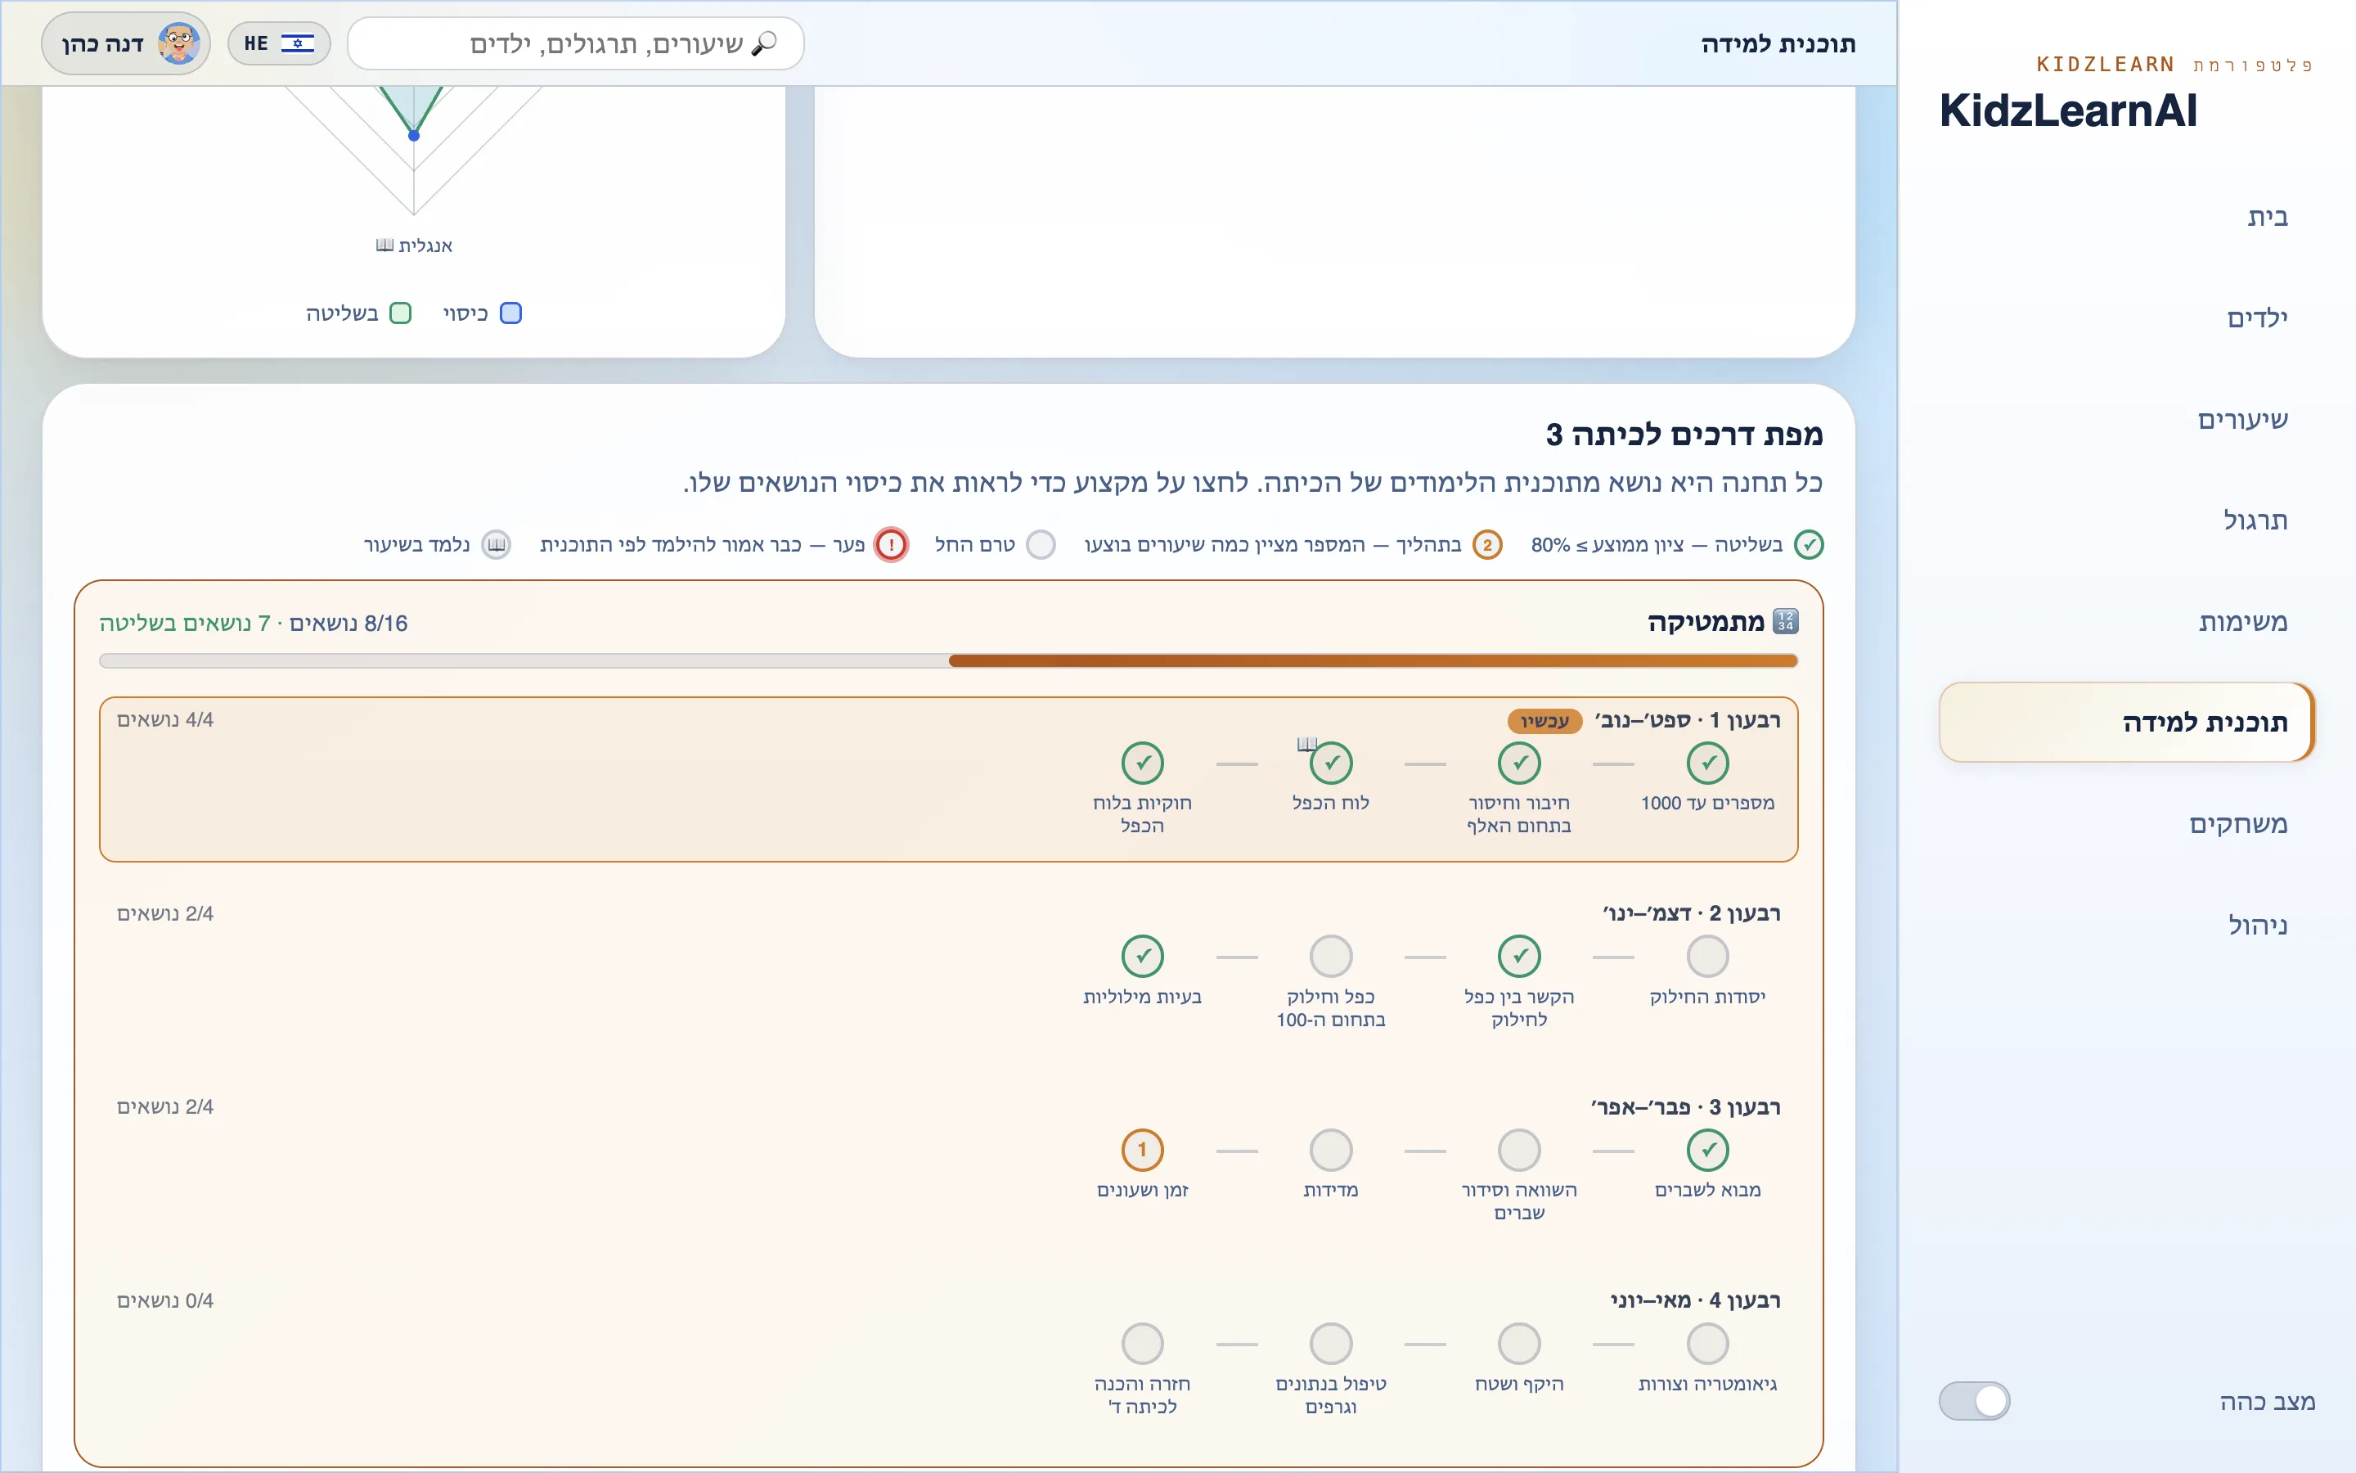This screenshot has height=1473, width=2356.
Task: Click the 'אנגלית' axis label on radar chart
Action: (x=415, y=245)
